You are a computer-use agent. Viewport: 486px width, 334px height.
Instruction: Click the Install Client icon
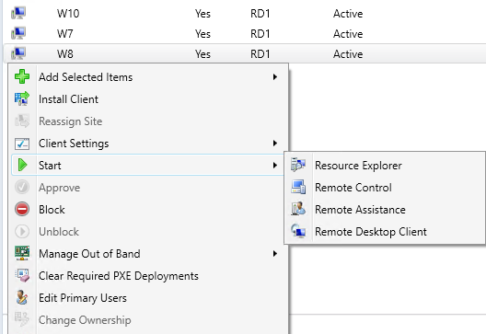click(x=22, y=98)
